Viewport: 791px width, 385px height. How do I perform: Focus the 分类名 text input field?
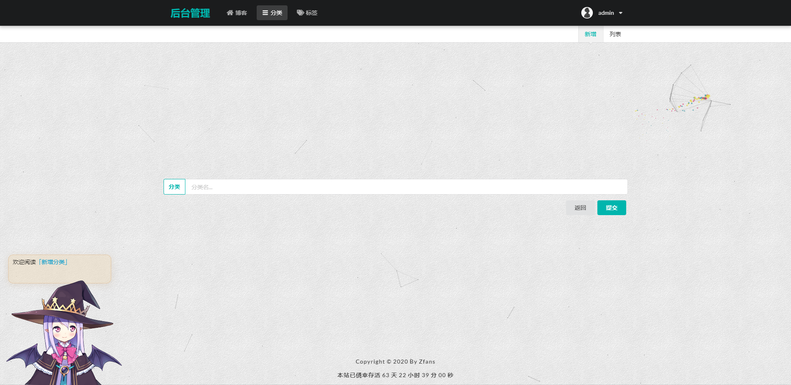tap(406, 187)
